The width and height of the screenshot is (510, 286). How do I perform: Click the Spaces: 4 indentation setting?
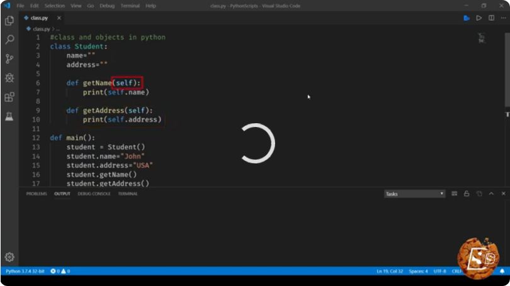418,271
